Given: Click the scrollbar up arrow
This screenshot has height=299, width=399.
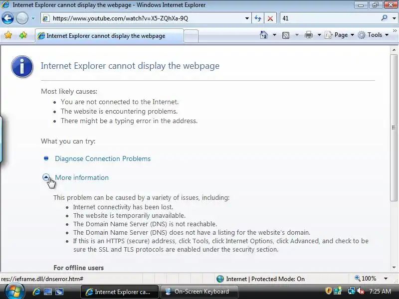Looking at the screenshot, I should (x=394, y=50).
